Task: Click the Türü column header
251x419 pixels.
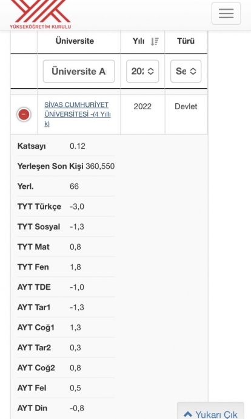Action: (186, 41)
